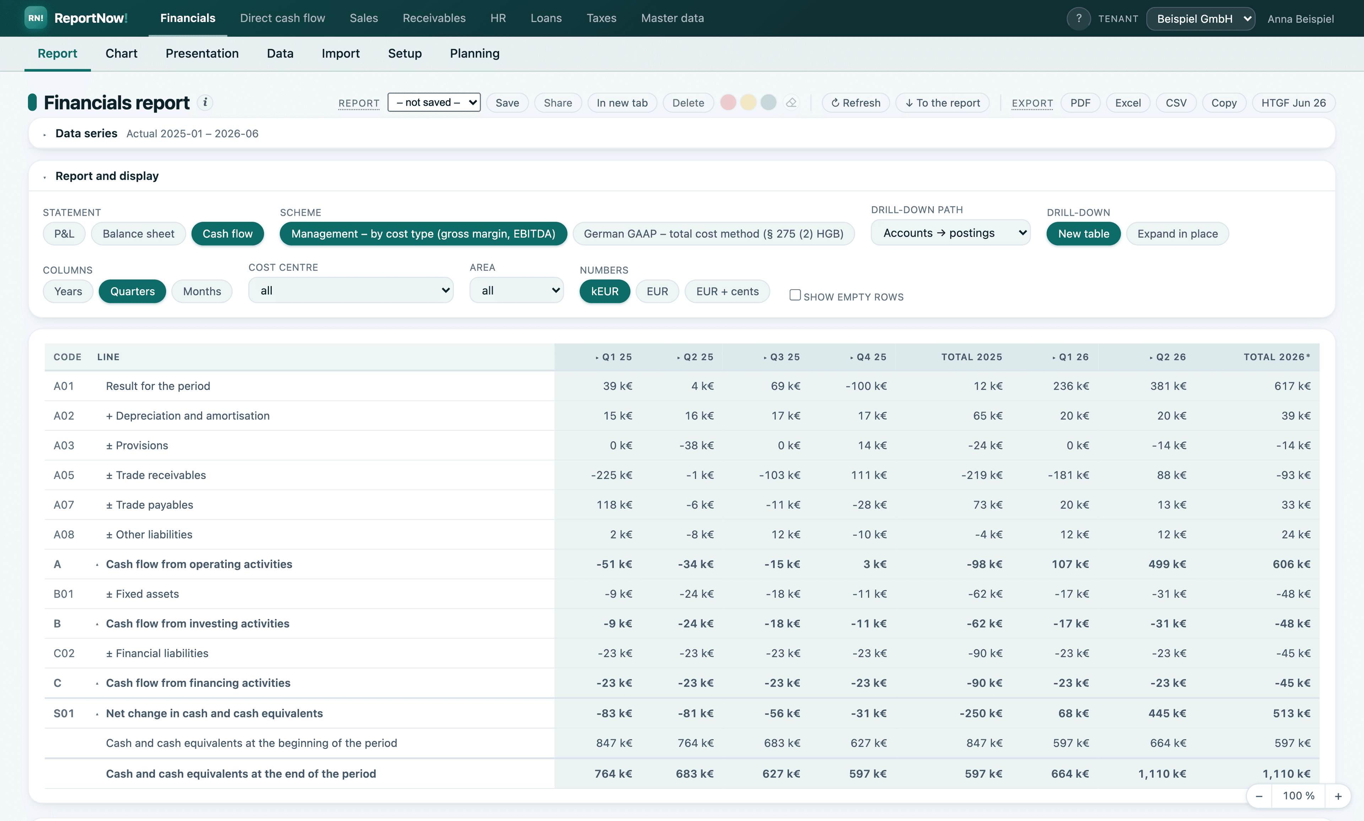Zoom out with the minus button
Viewport: 1364px width, 821px height.
(x=1259, y=796)
